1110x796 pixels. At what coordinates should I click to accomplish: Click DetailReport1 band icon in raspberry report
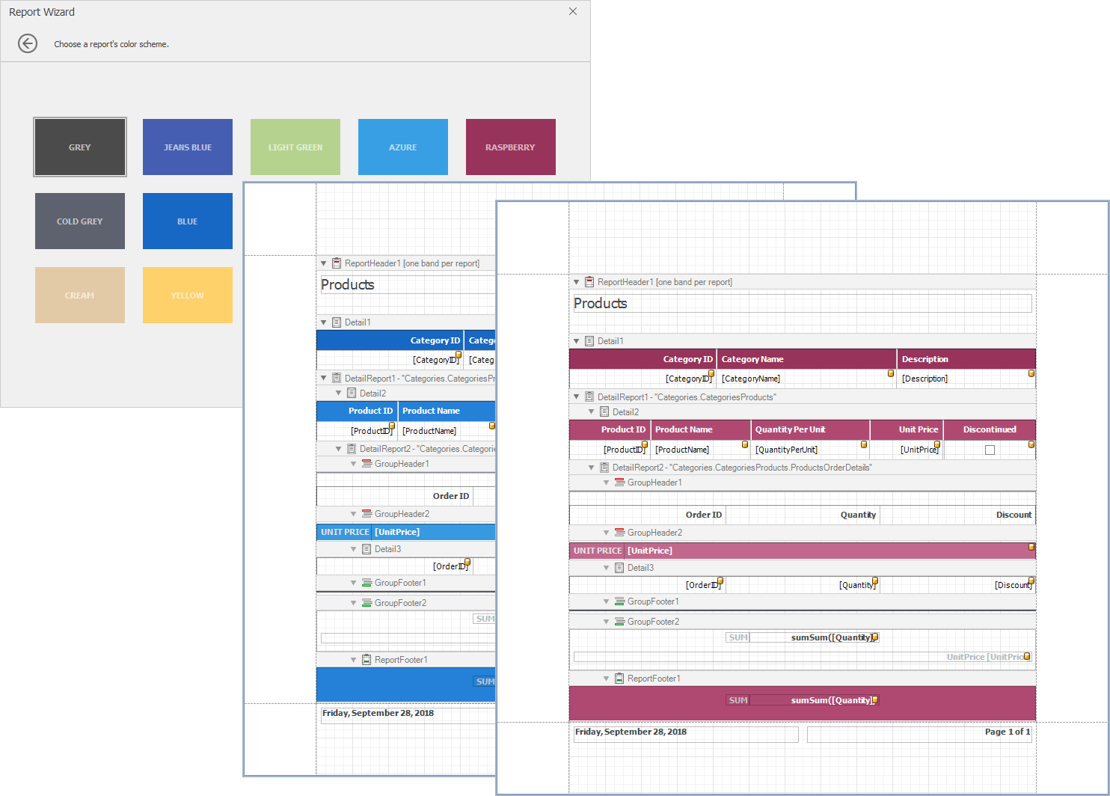[589, 397]
